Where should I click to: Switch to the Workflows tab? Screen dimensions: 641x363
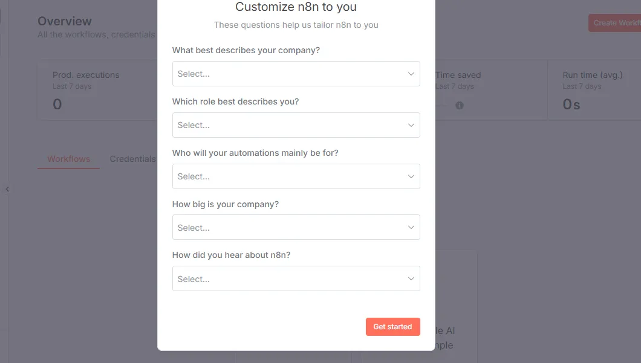click(x=69, y=159)
